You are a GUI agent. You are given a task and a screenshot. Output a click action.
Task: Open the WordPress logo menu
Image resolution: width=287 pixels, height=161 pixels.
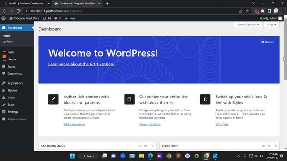coord(4,18)
